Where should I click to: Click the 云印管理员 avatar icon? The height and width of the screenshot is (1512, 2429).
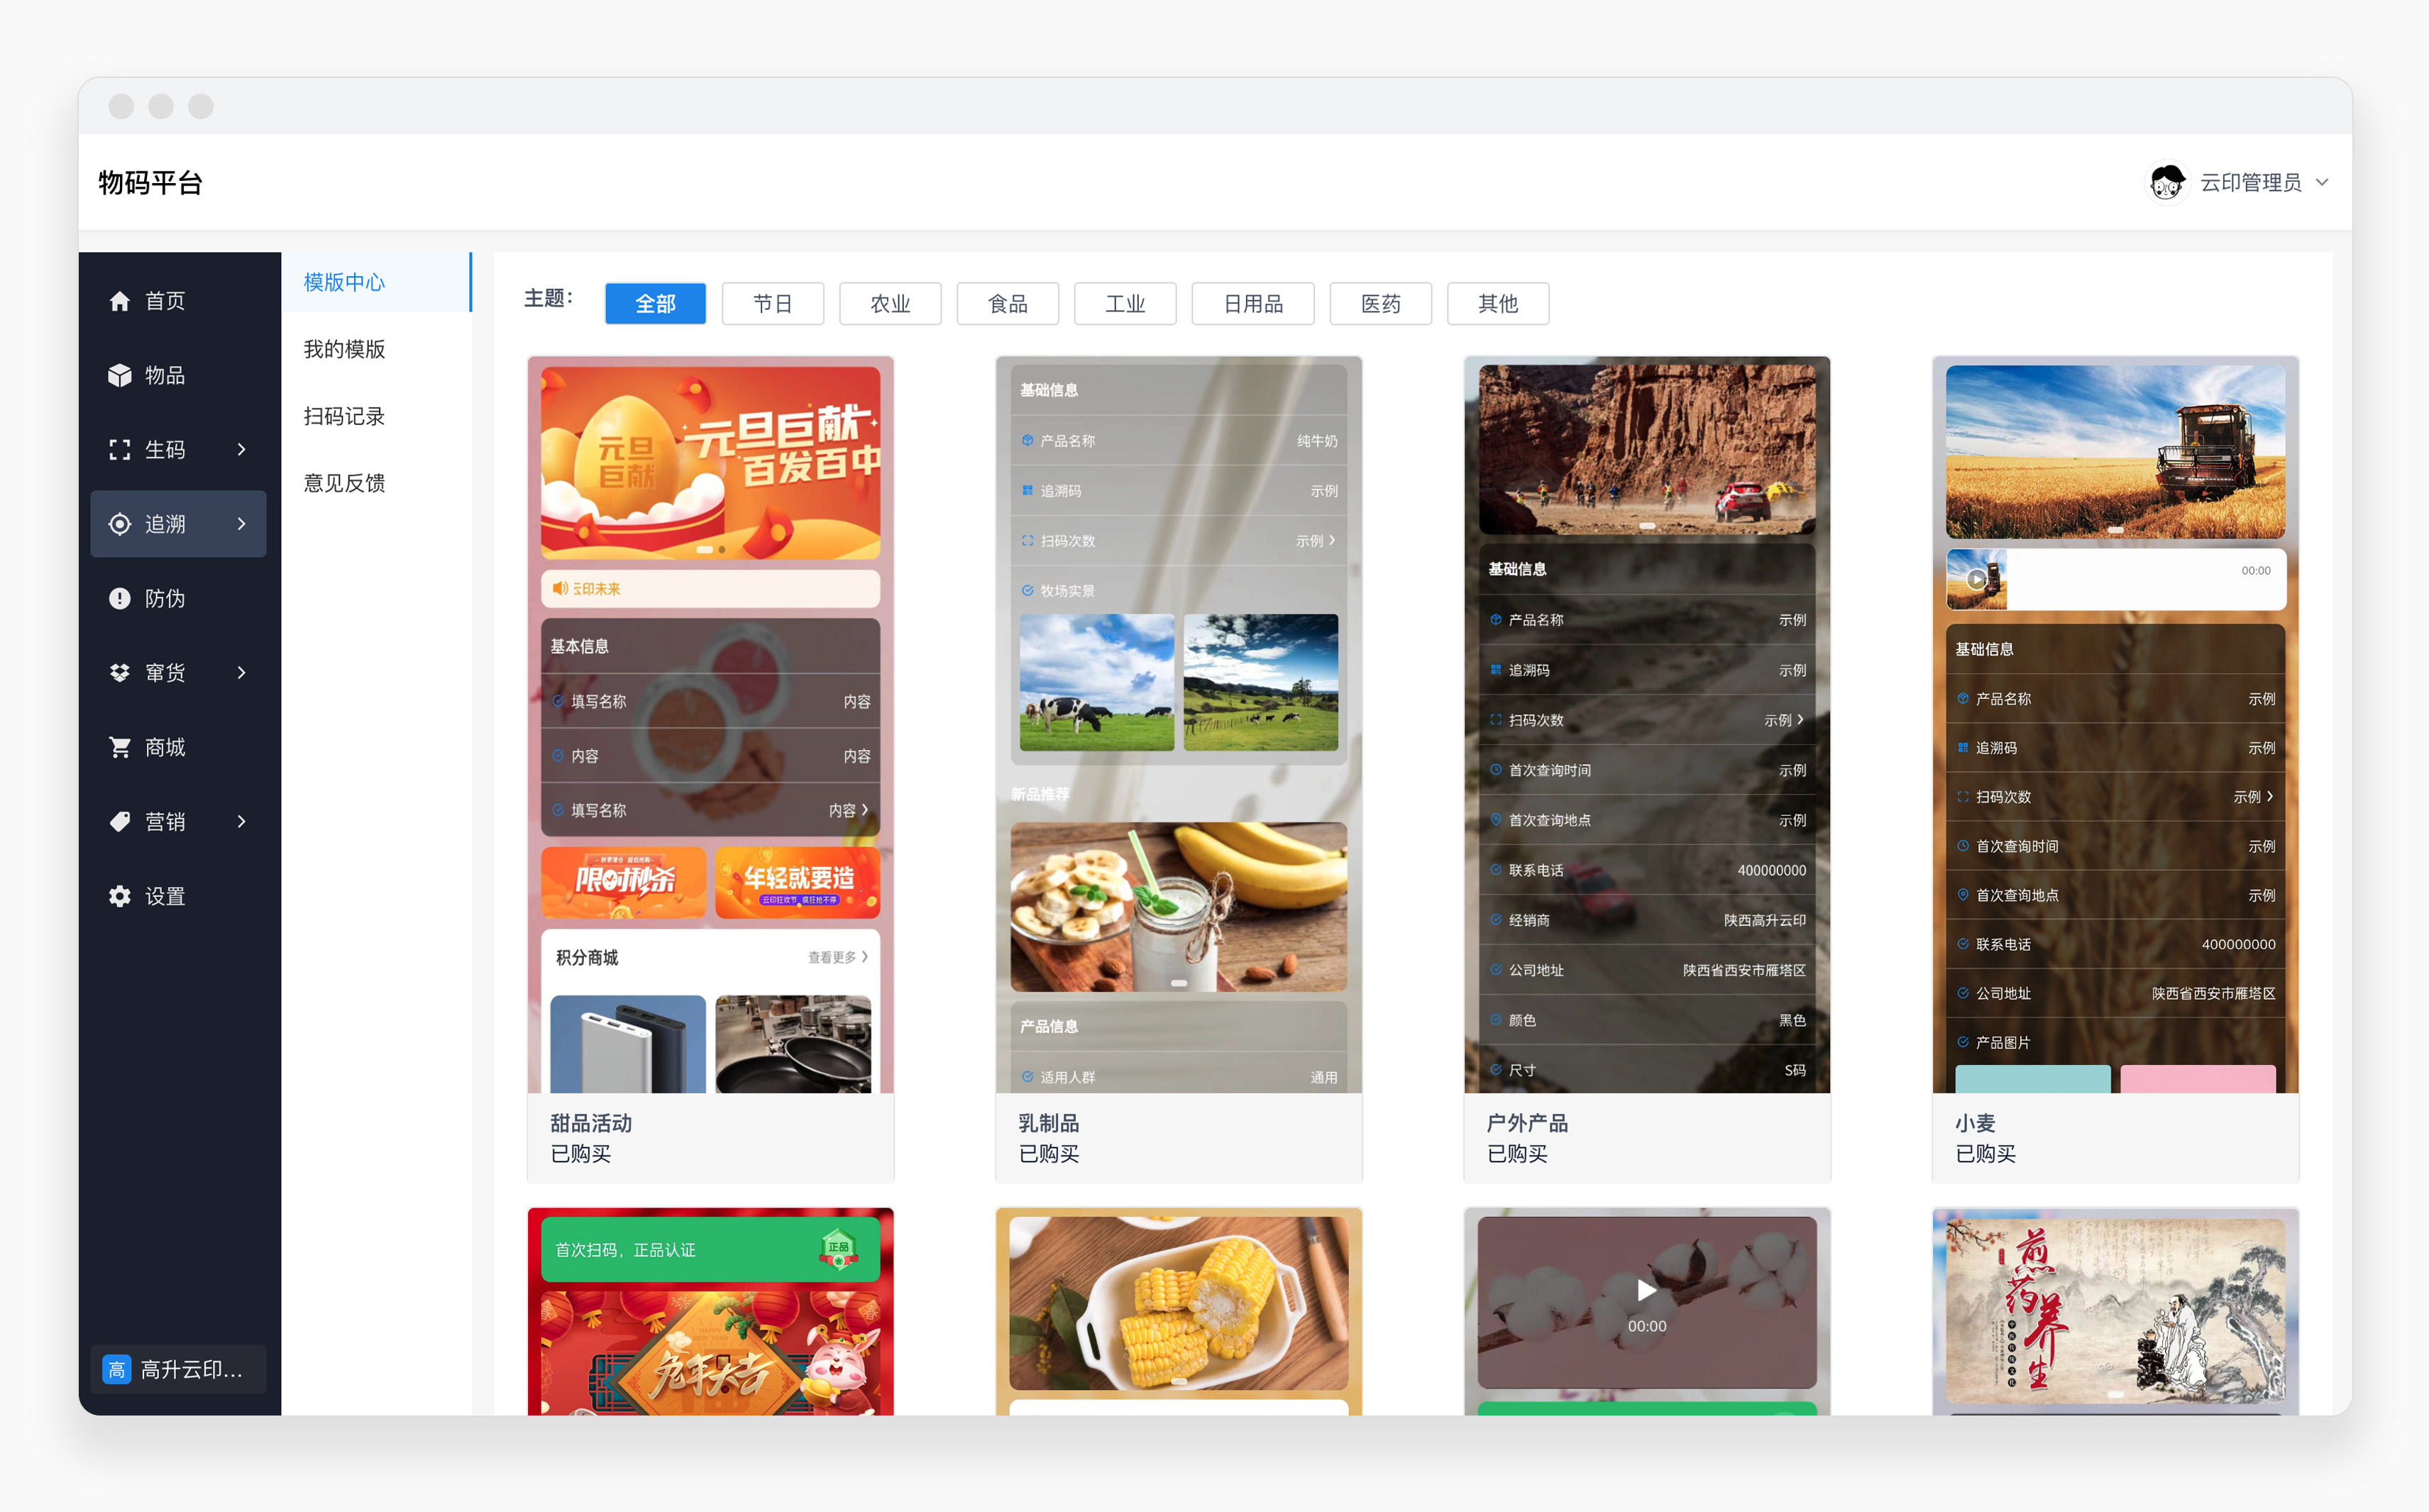click(2167, 182)
